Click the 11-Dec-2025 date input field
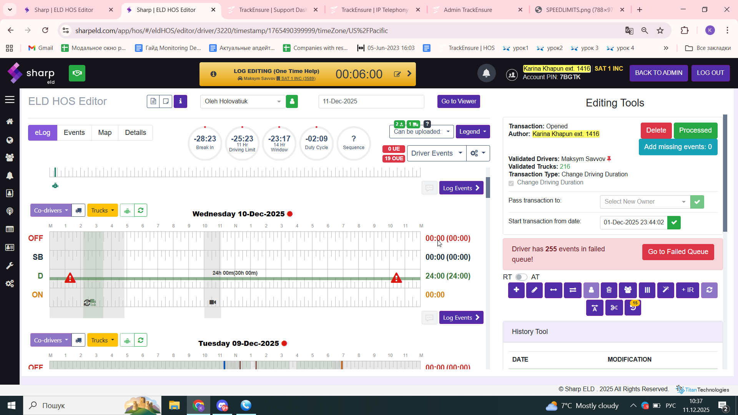 click(x=371, y=101)
